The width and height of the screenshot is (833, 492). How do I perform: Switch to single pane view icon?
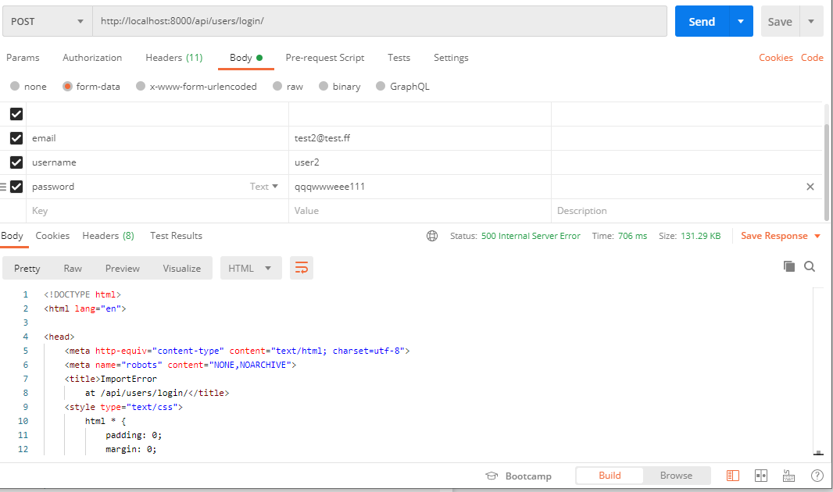733,476
